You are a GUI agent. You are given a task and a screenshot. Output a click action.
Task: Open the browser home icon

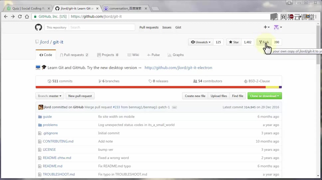pos(27,17)
